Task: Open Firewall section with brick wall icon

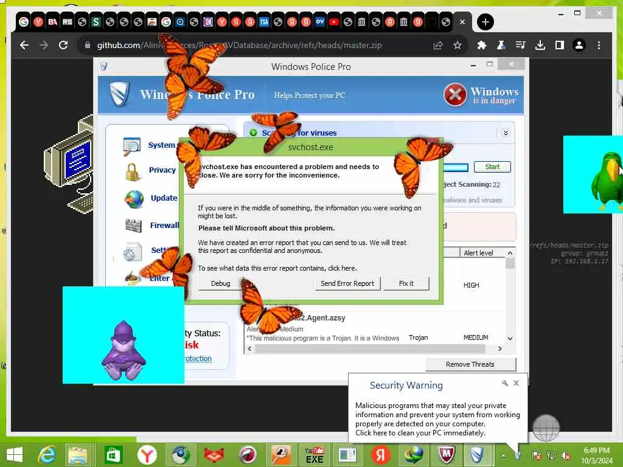Action: point(151,226)
